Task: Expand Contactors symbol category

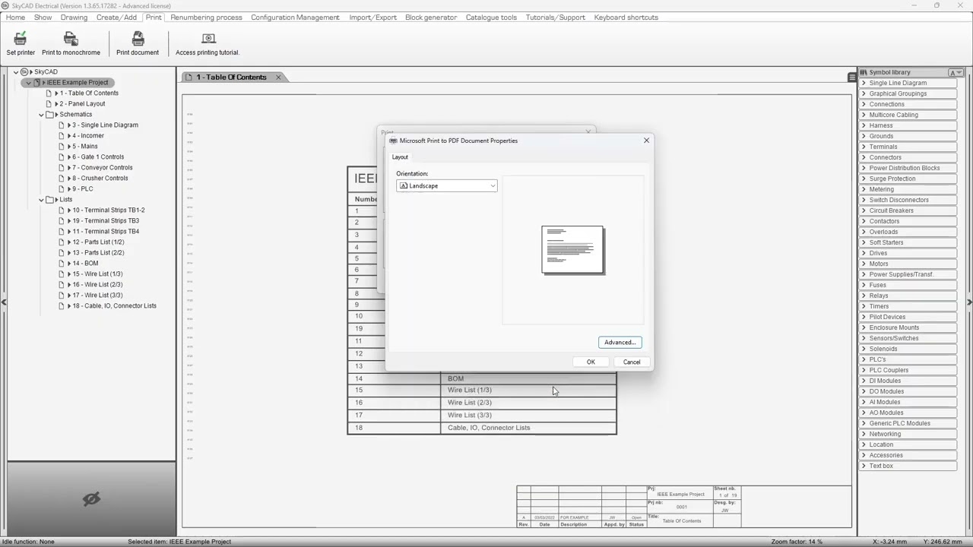Action: click(864, 221)
